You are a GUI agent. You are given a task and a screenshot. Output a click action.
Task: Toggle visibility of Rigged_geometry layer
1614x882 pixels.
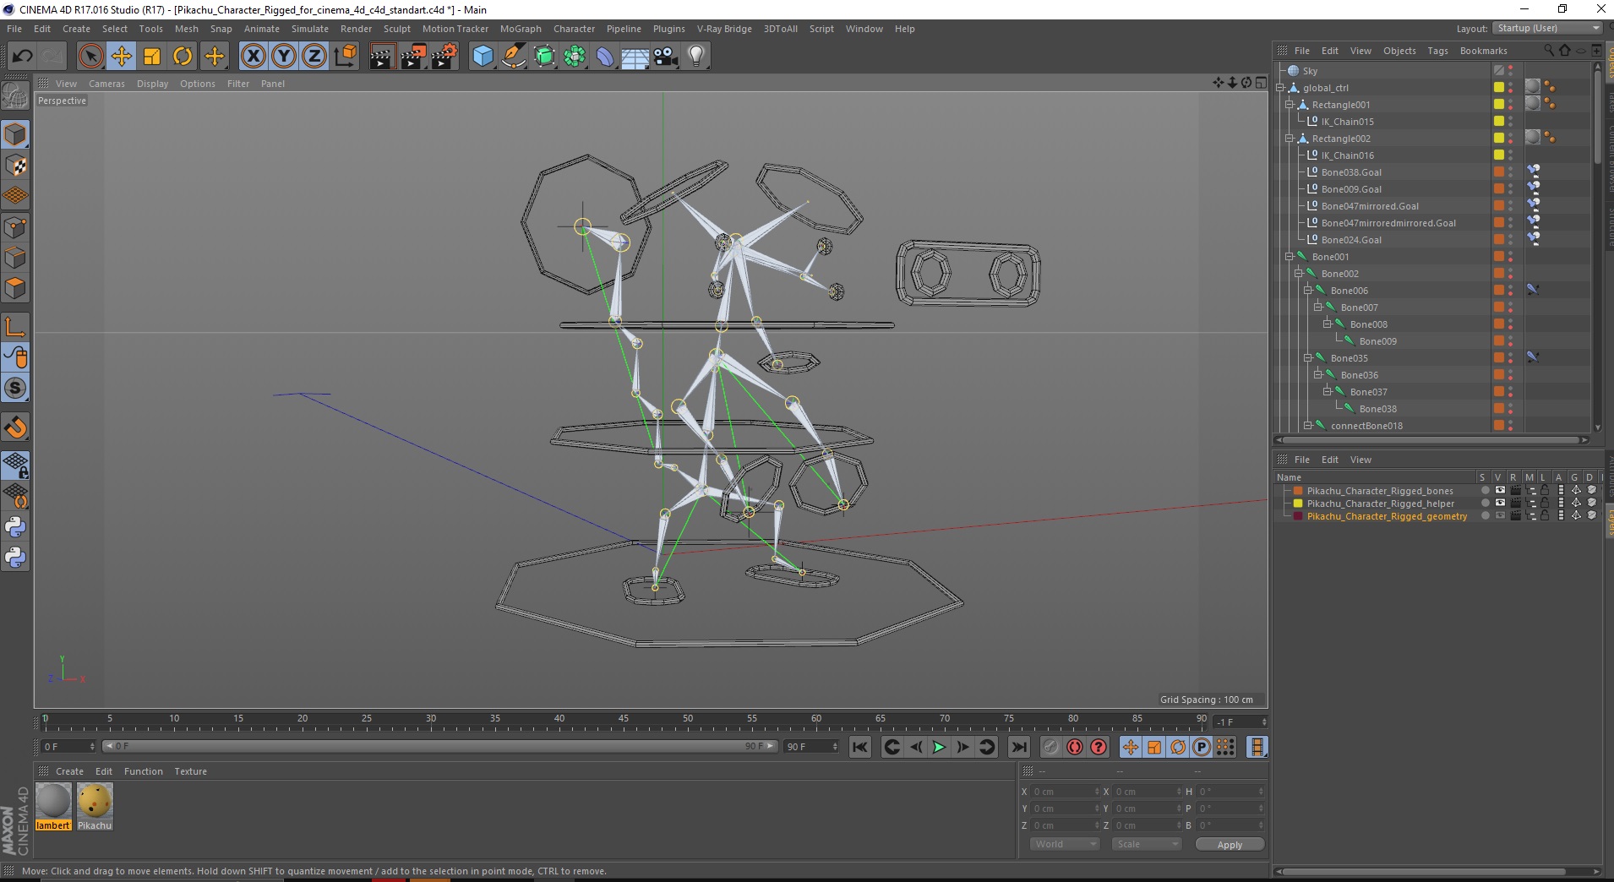click(1500, 516)
